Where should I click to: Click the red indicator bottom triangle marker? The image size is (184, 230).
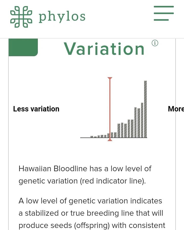point(110,140)
